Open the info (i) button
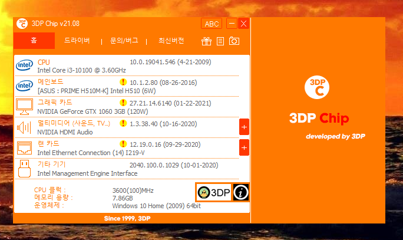403x240 pixels. coord(241,192)
